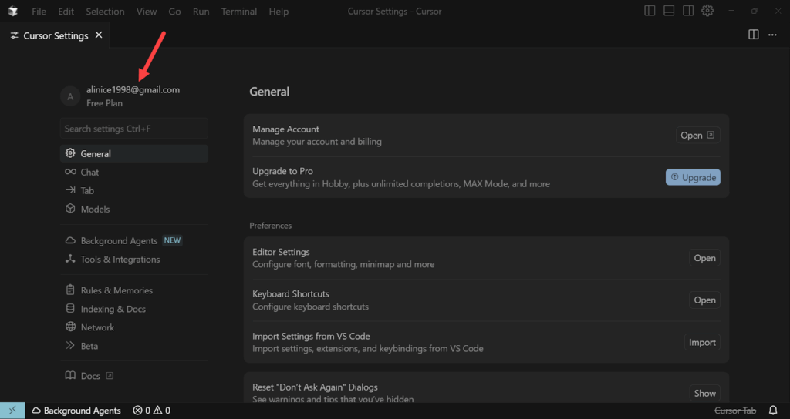
Task: Open Network settings section
Action: 134,327
